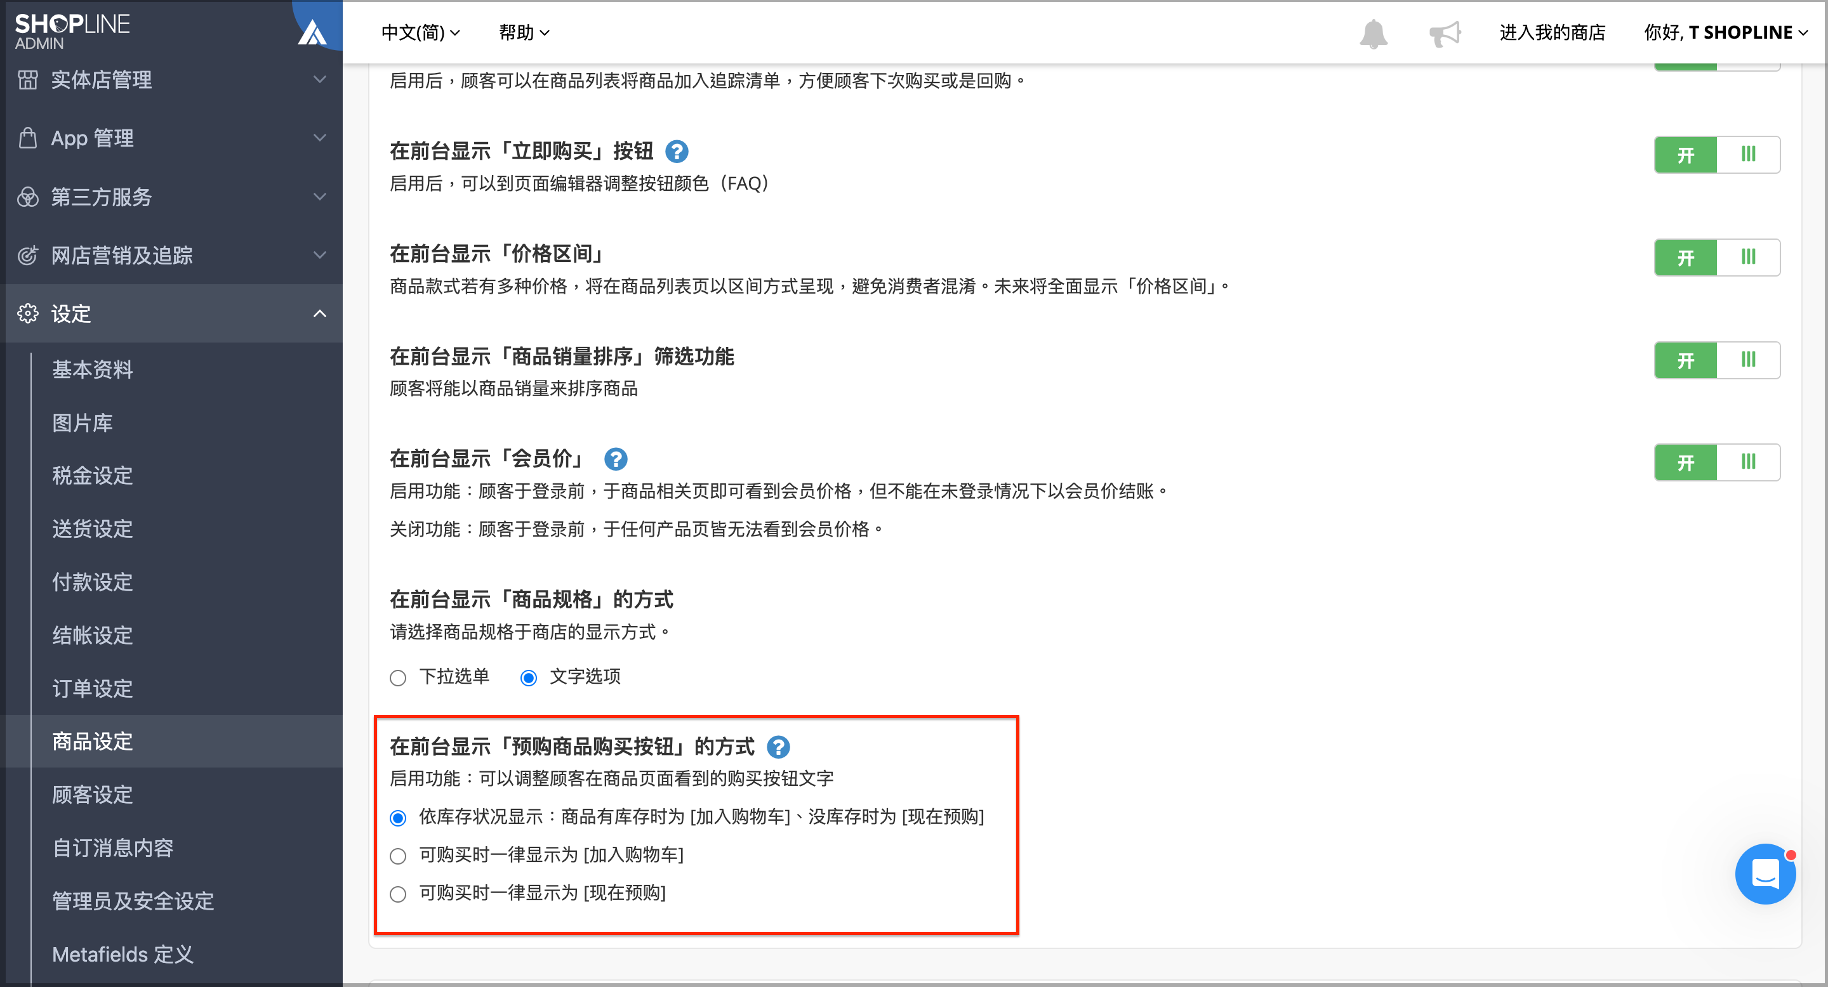Open the notifications bell
Image resolution: width=1828 pixels, height=987 pixels.
point(1373,34)
